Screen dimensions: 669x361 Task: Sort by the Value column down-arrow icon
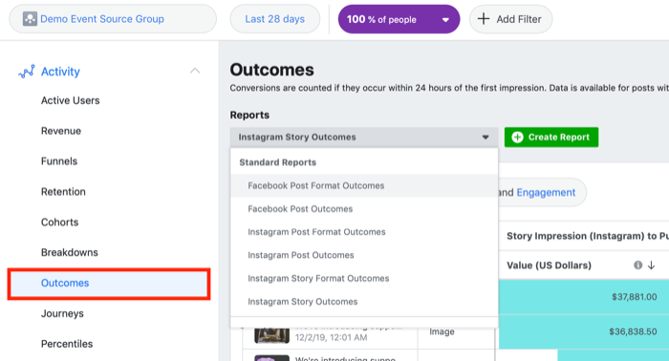click(x=651, y=265)
